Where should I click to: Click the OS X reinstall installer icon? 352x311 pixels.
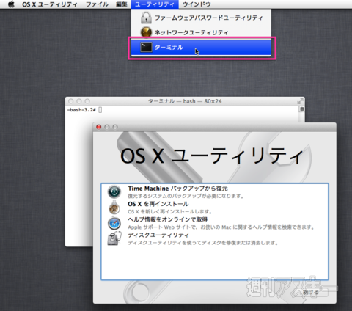(x=114, y=208)
